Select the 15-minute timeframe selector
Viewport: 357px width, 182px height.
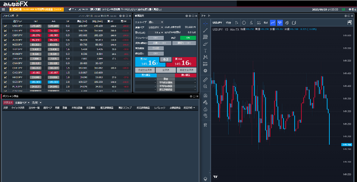(228, 23)
